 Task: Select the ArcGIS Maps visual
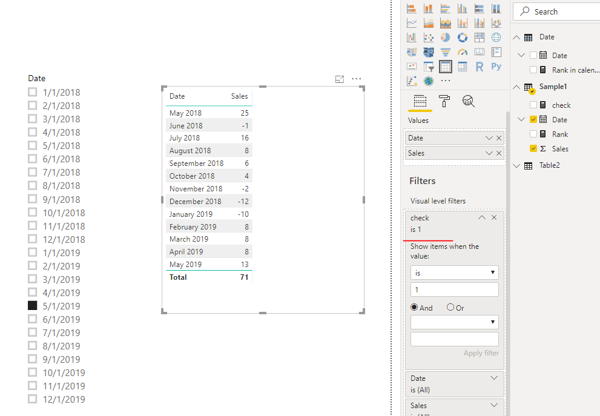tap(429, 81)
